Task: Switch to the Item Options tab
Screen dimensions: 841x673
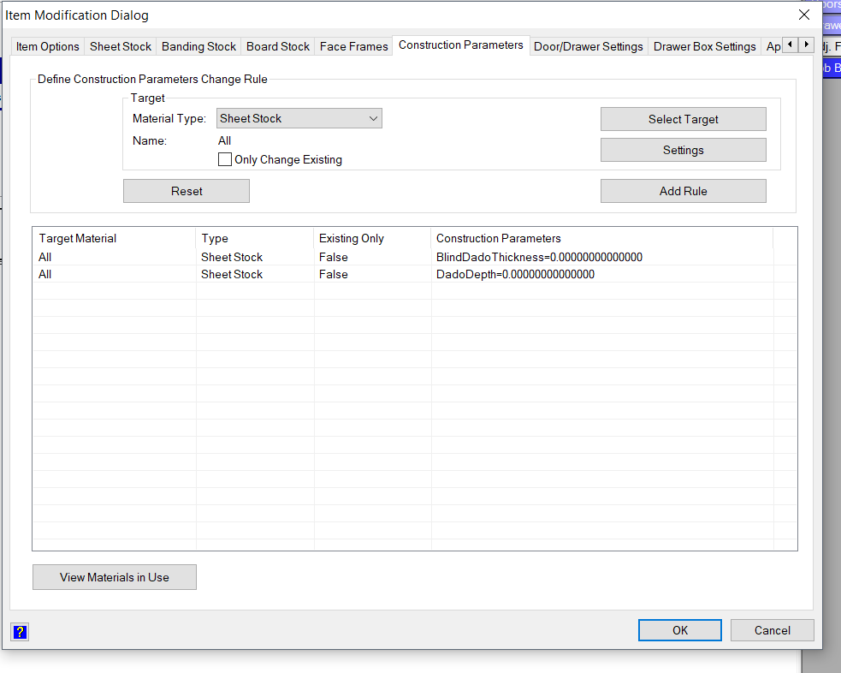Action: coord(48,46)
